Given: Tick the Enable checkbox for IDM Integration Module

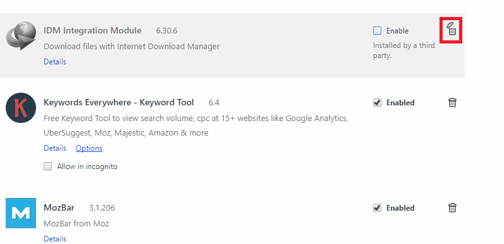Looking at the screenshot, I should [x=377, y=31].
